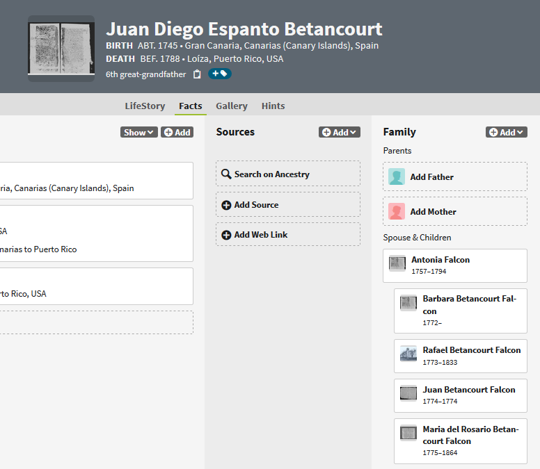The height and width of the screenshot is (469, 540).
Task: Open Rafael Betancourt Falcon's profile
Action: click(x=471, y=350)
